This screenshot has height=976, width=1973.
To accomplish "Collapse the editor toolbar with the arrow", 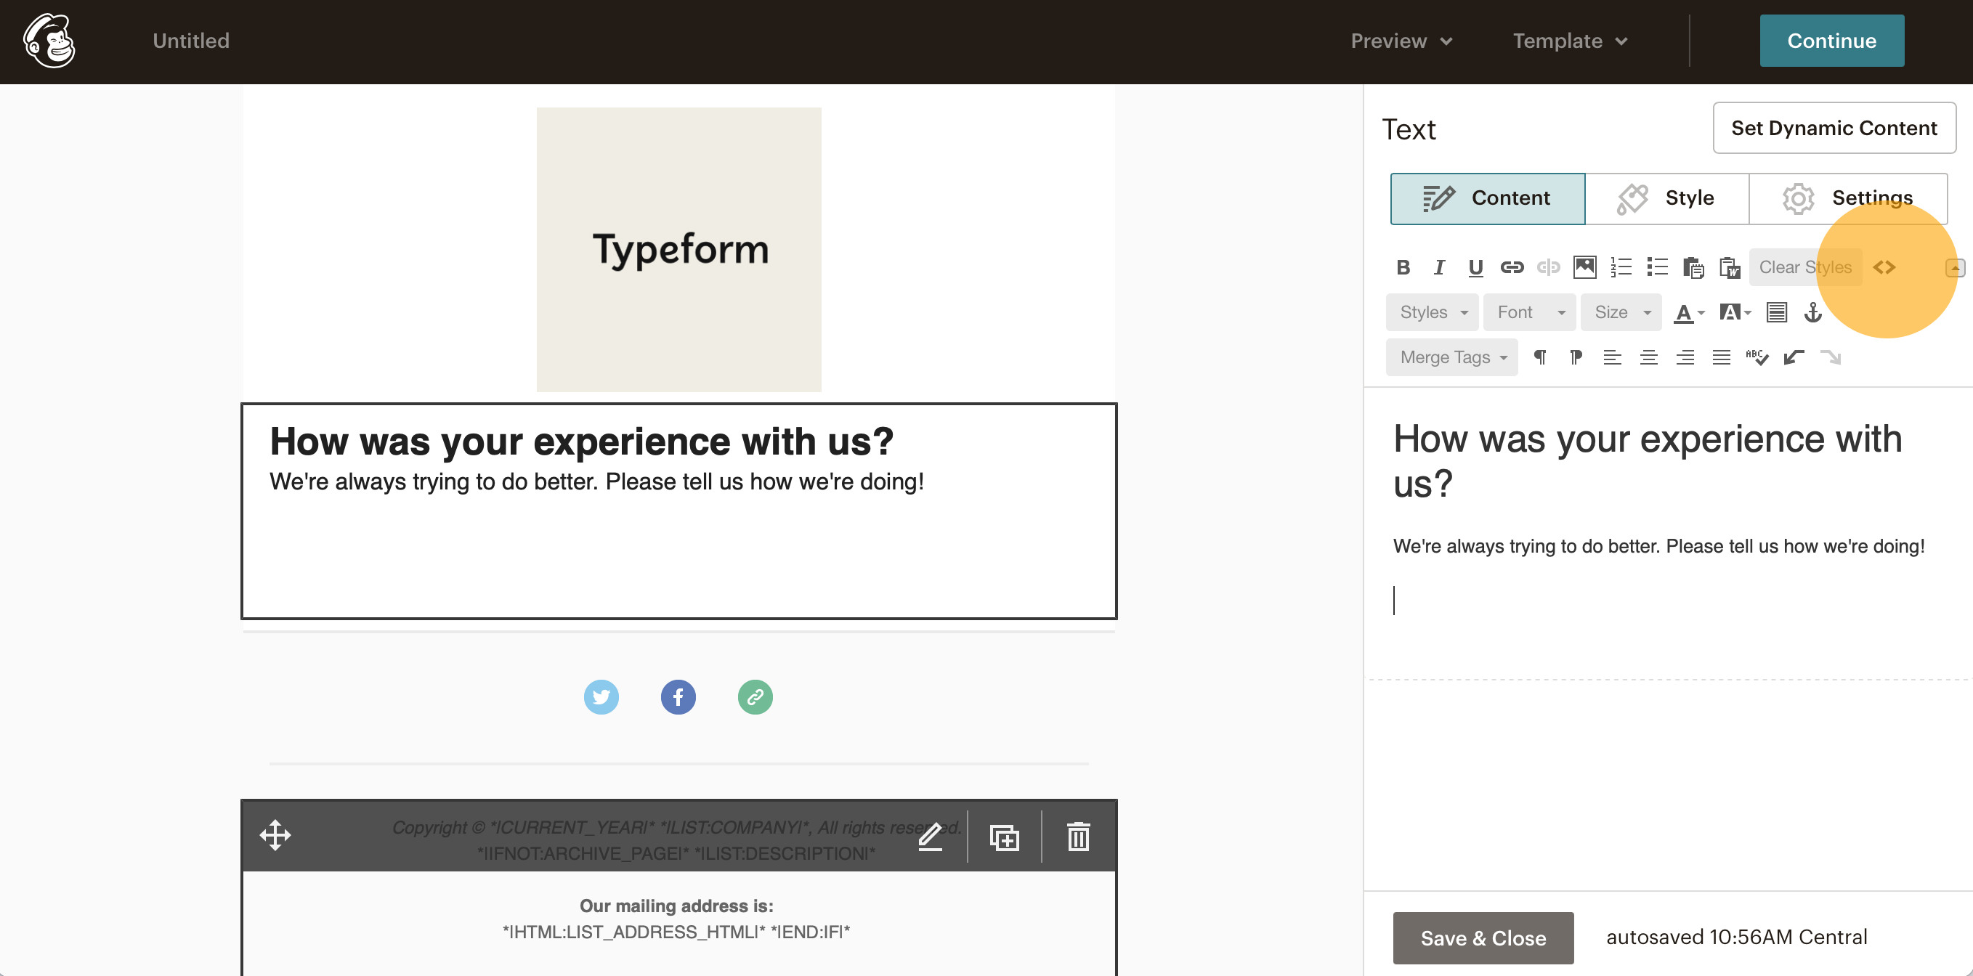I will (1955, 268).
